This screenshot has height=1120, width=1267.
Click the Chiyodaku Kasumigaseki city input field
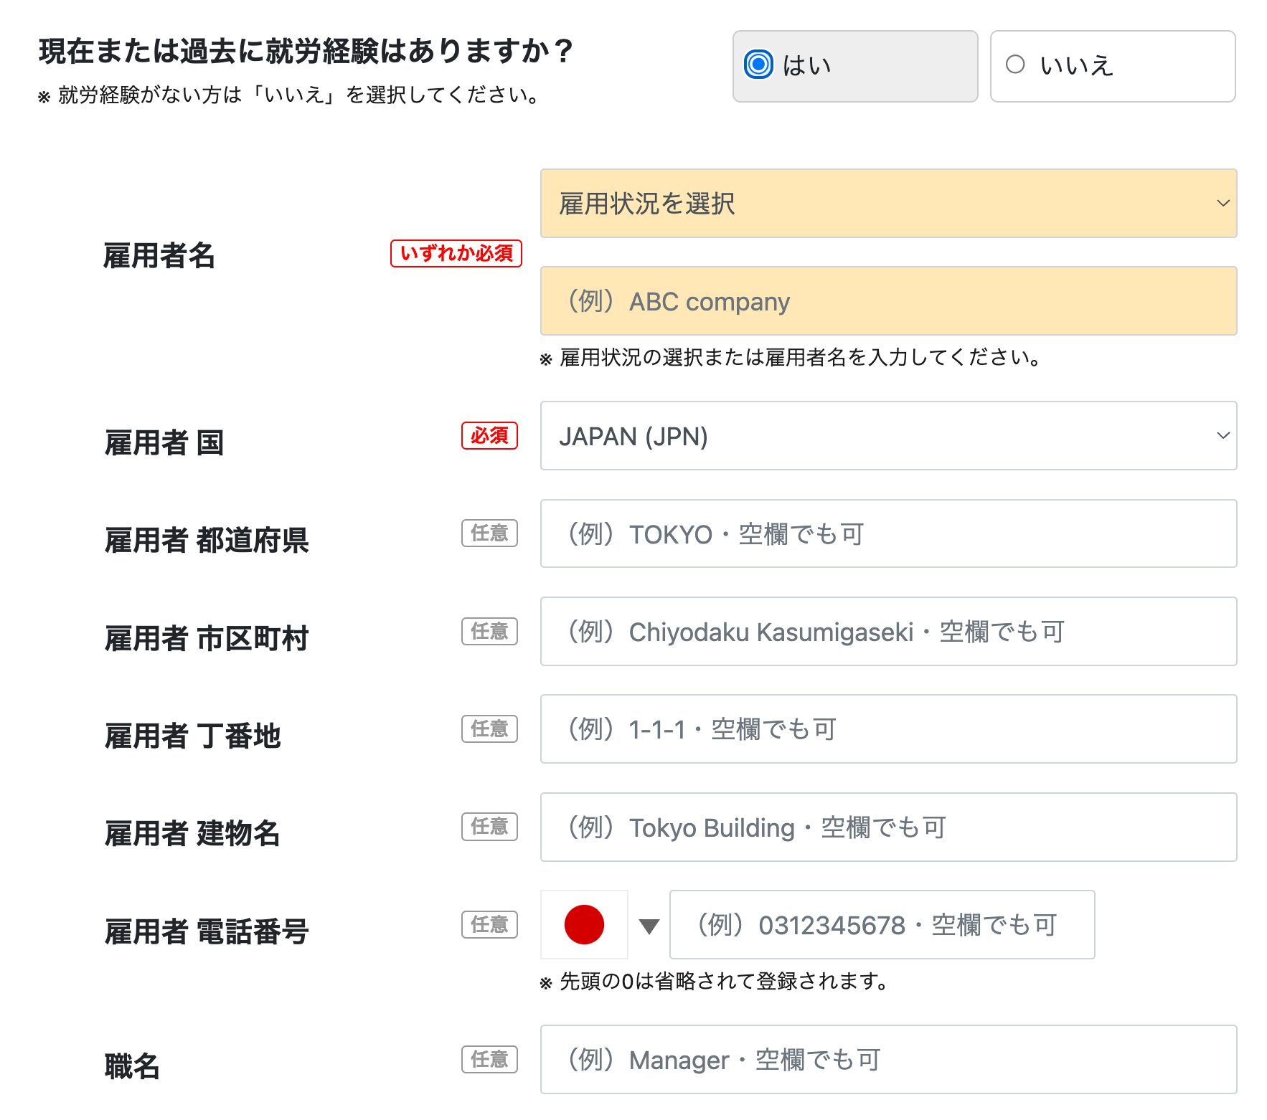888,632
